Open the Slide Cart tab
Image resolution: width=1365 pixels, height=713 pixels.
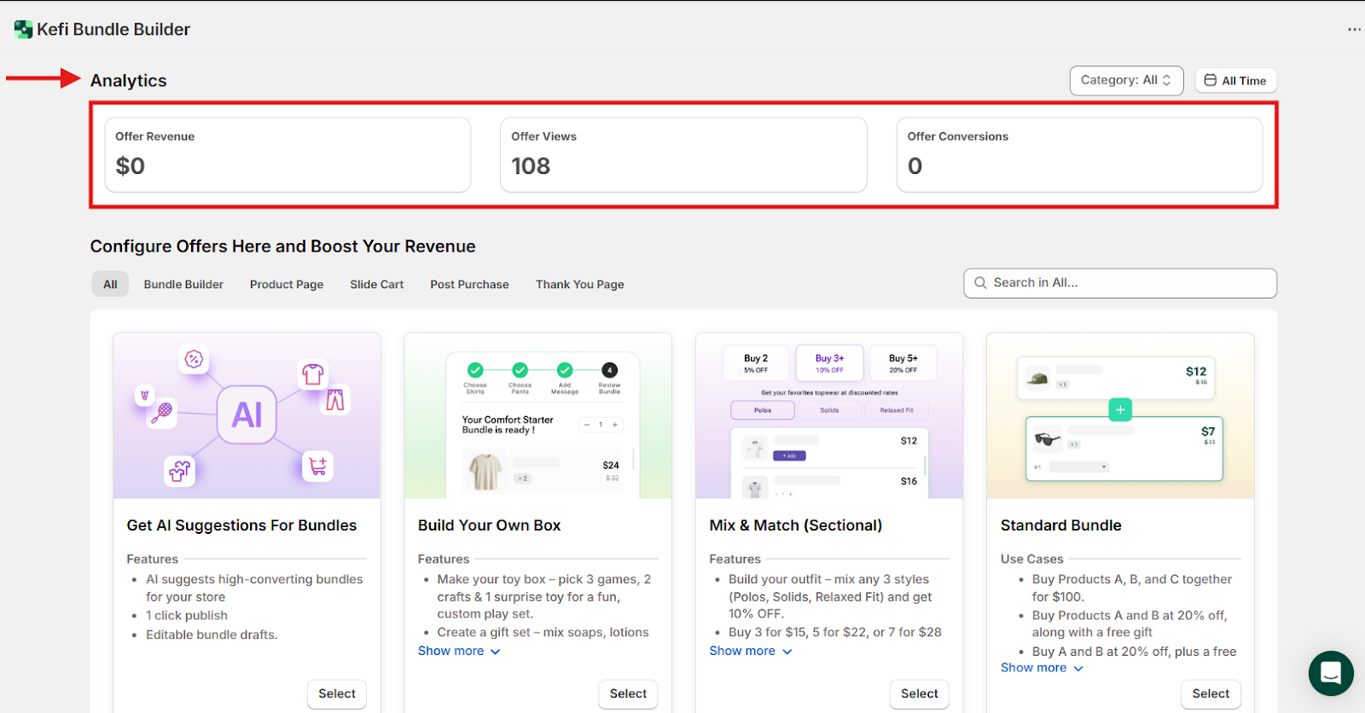(376, 284)
